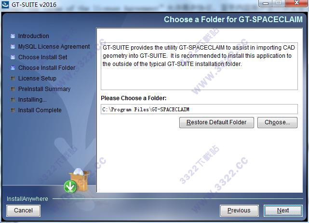Select the License Setup step label
Image resolution: width=309 pixels, height=223 pixels.
(x=37, y=79)
